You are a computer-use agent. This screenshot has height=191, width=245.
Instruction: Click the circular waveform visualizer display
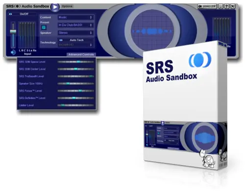[x=152, y=31]
